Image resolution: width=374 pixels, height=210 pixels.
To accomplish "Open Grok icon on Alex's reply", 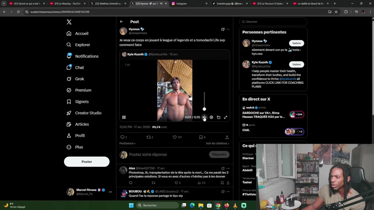I will pyautogui.click(x=223, y=168).
